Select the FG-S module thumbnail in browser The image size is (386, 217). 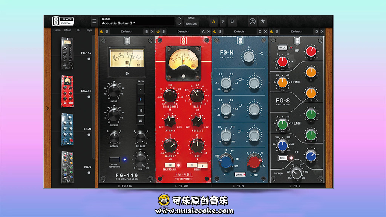[x=67, y=167]
